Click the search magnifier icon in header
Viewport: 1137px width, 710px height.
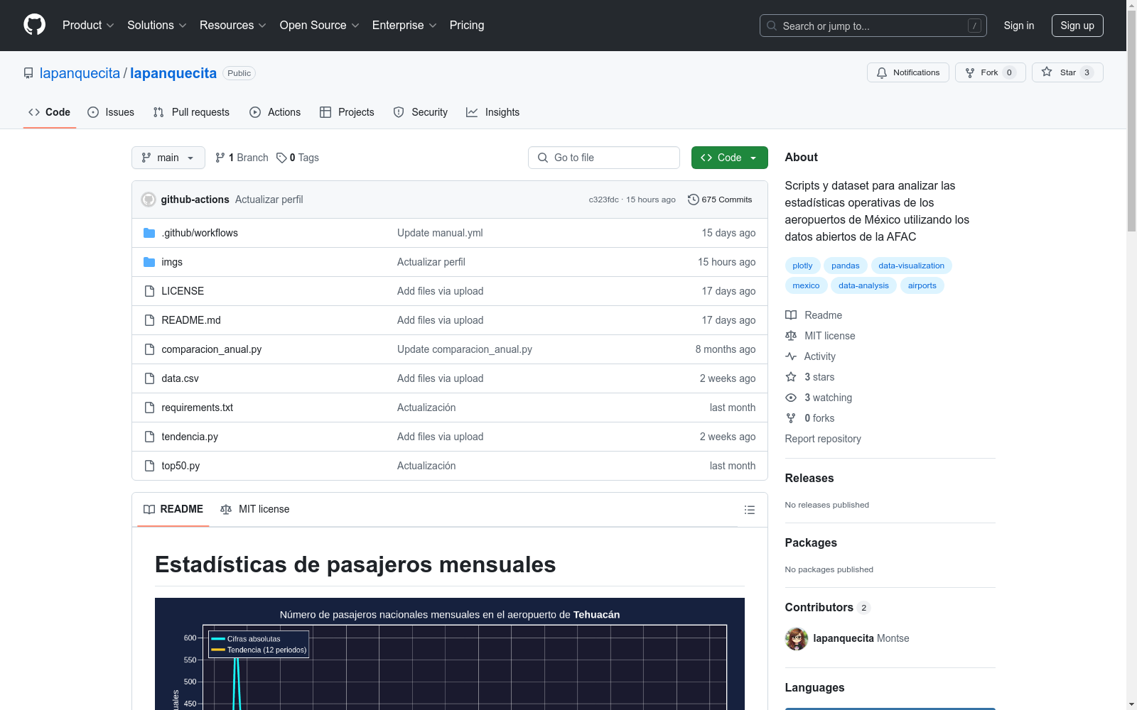(x=772, y=26)
